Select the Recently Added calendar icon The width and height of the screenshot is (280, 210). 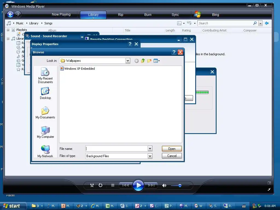(18, 43)
